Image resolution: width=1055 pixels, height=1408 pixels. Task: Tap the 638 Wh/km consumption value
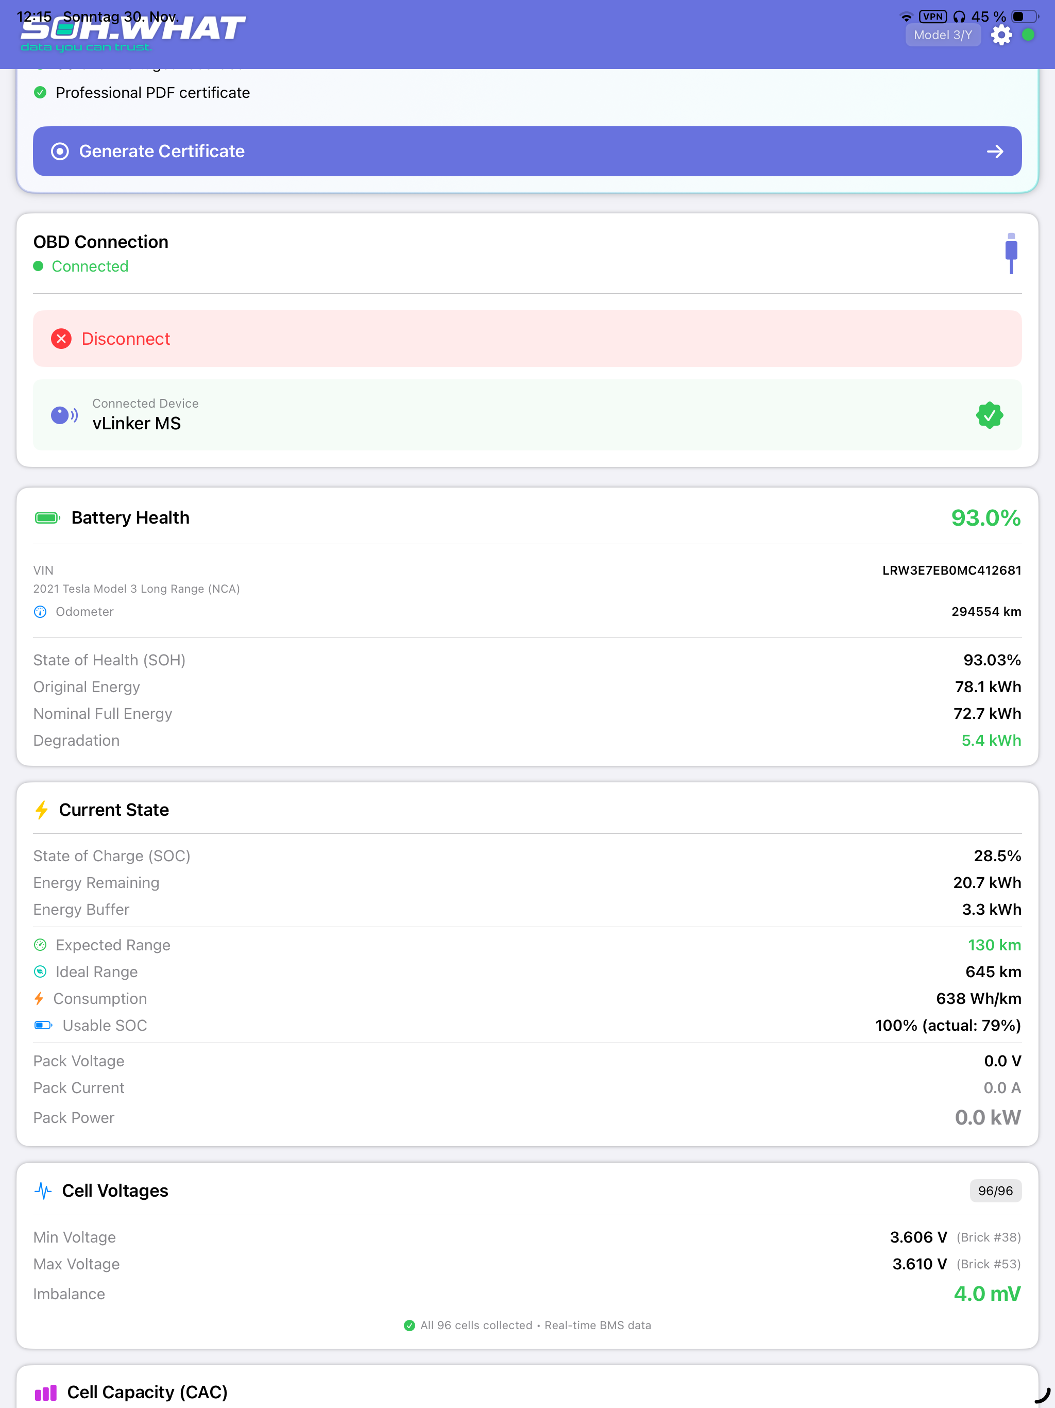tap(979, 999)
